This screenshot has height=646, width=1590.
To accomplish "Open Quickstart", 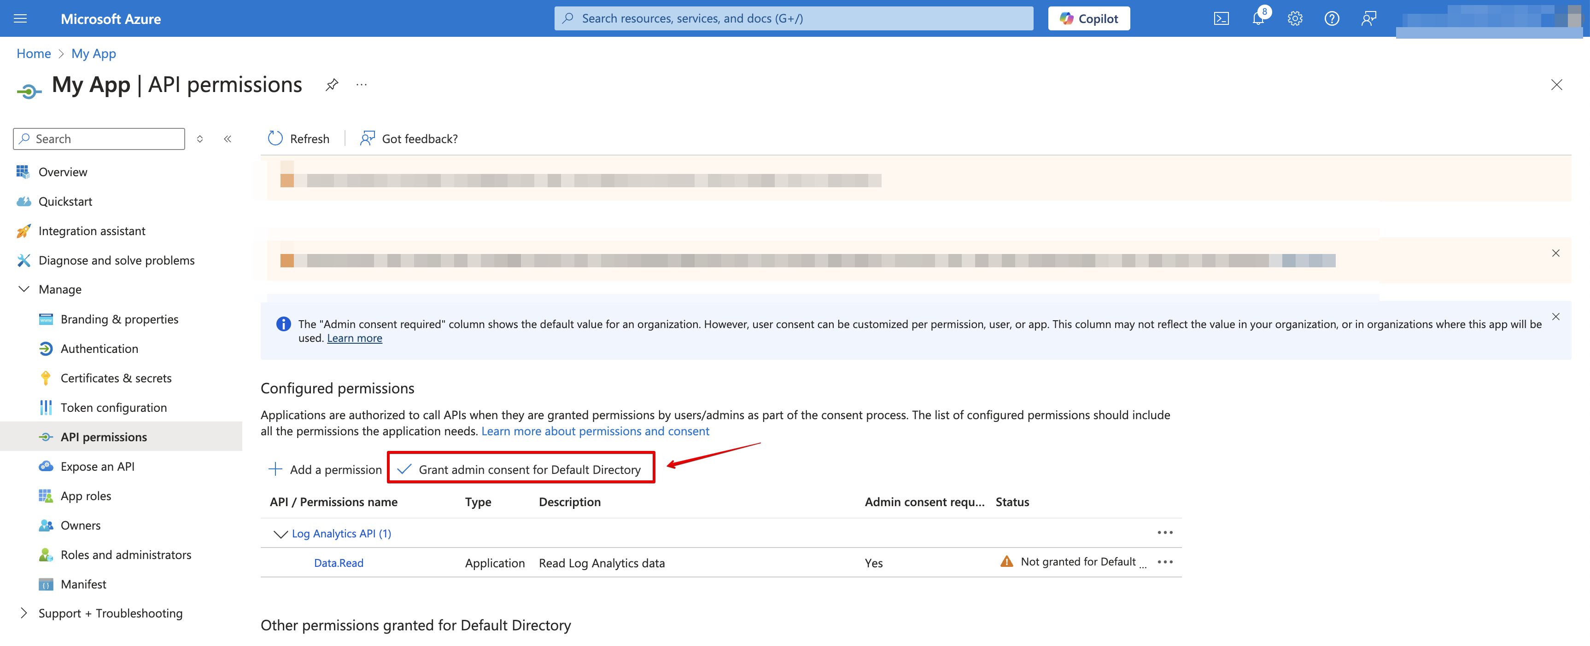I will (x=65, y=202).
